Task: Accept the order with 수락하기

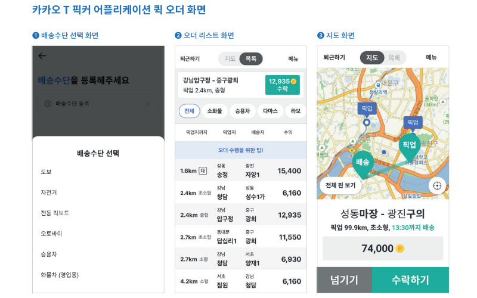Action: [x=410, y=280]
